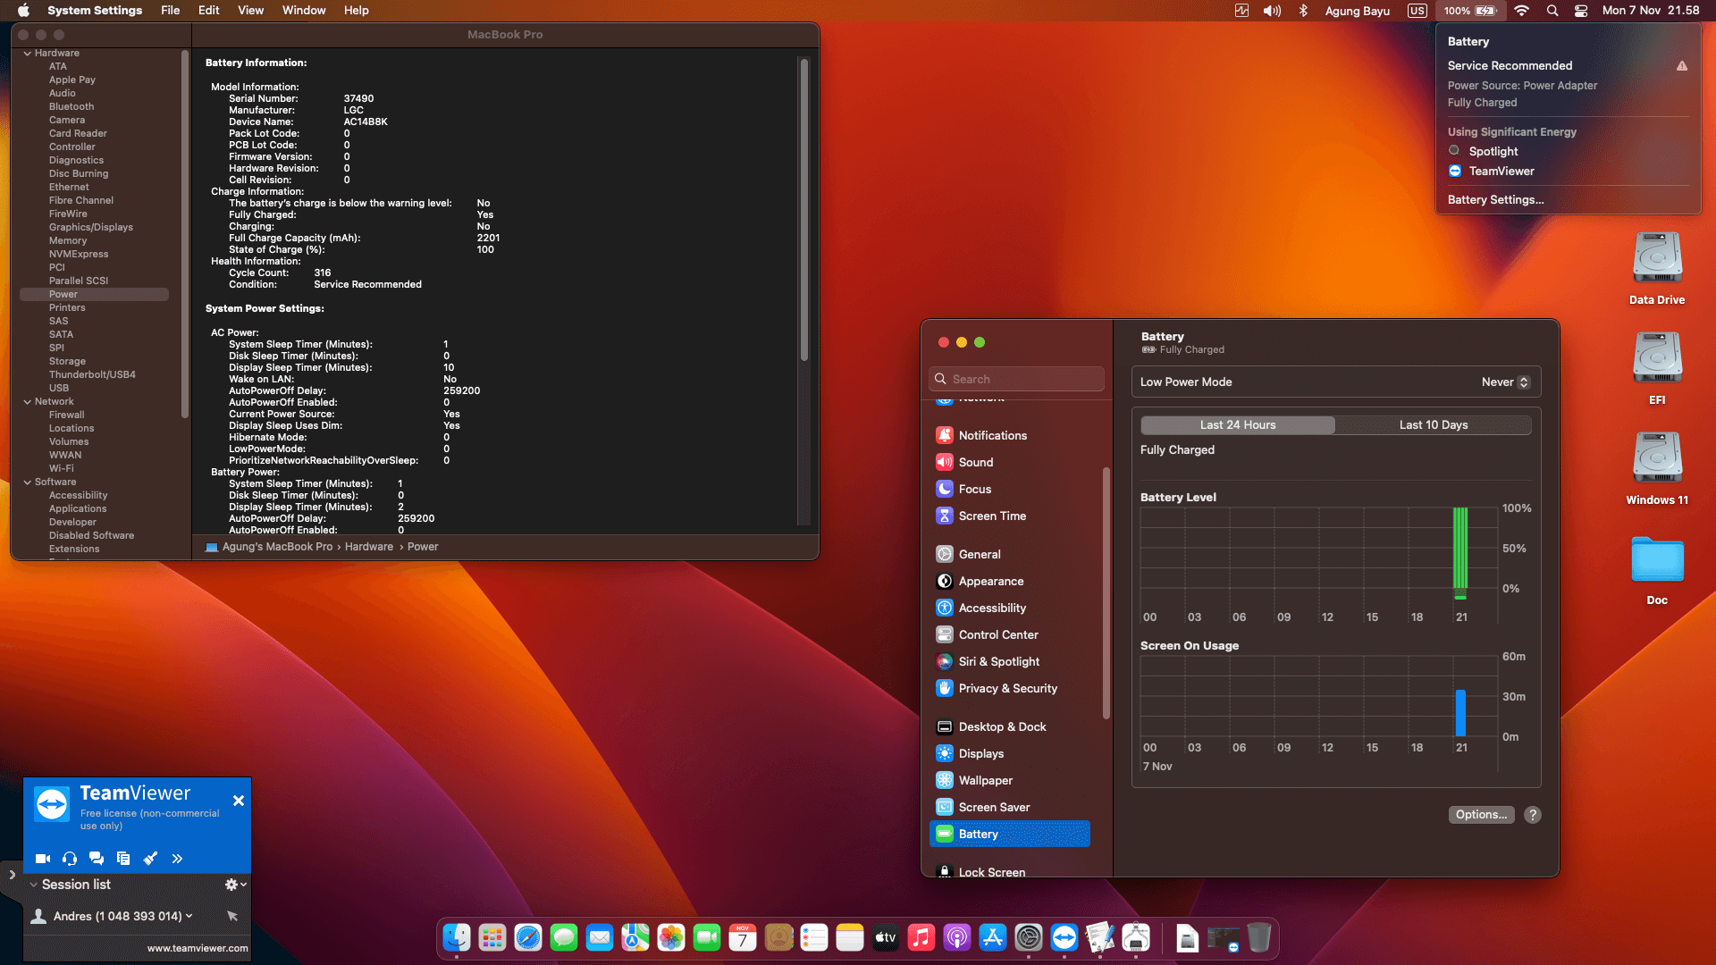Open Privacy & Security settings
This screenshot has height=965, width=1716.
(1010, 688)
